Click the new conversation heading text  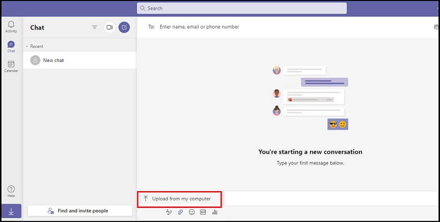(310, 152)
